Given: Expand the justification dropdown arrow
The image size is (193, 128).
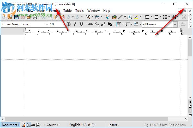Looking at the screenshot, I should [123, 24].
